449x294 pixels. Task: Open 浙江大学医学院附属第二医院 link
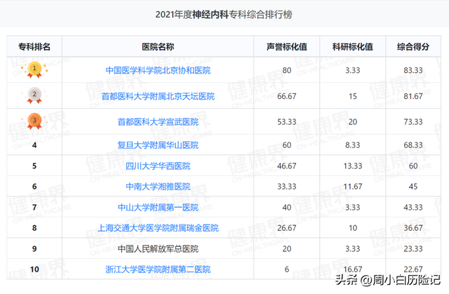tap(158, 269)
